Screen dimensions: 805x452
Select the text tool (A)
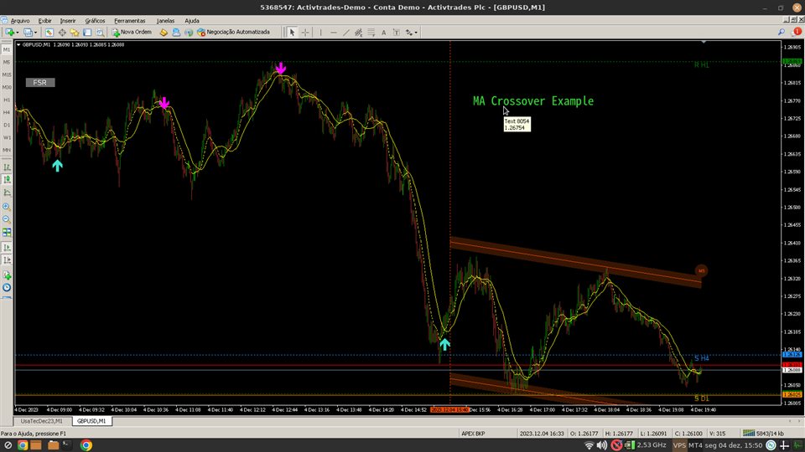pyautogui.click(x=383, y=33)
